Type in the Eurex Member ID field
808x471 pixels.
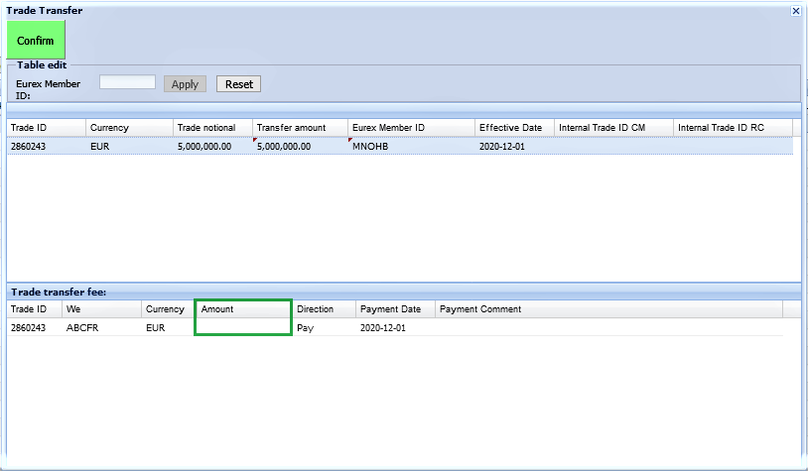(127, 83)
